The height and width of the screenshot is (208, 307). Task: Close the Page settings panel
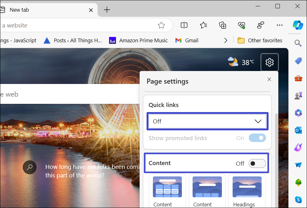click(x=269, y=80)
